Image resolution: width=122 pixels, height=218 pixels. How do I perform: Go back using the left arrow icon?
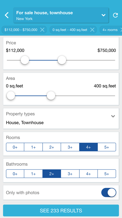point(7,15)
